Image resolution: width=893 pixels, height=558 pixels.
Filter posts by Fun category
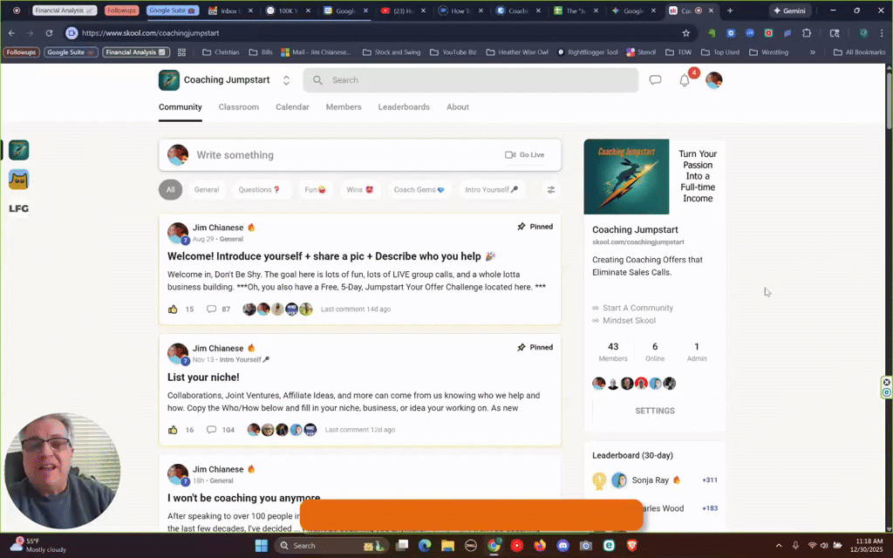[315, 189]
